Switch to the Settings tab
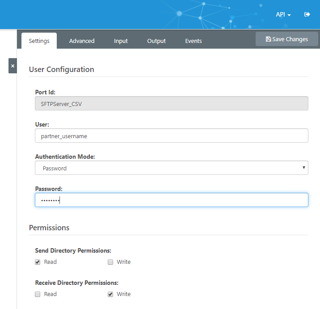This screenshot has height=309, width=320. pos(39,41)
